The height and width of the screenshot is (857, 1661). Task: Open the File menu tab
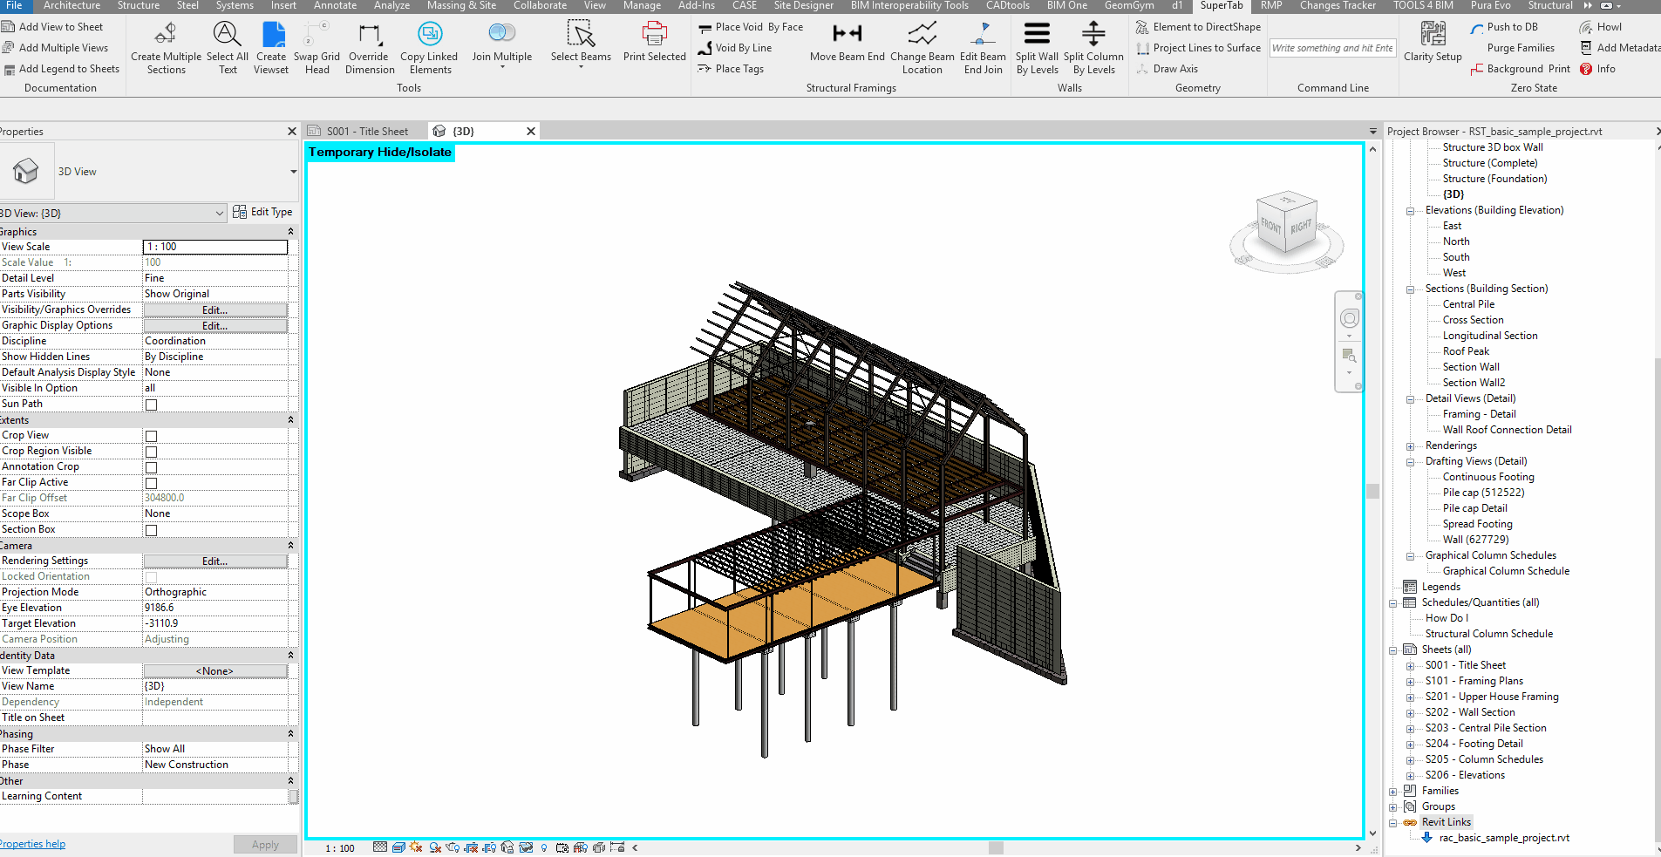click(x=15, y=5)
